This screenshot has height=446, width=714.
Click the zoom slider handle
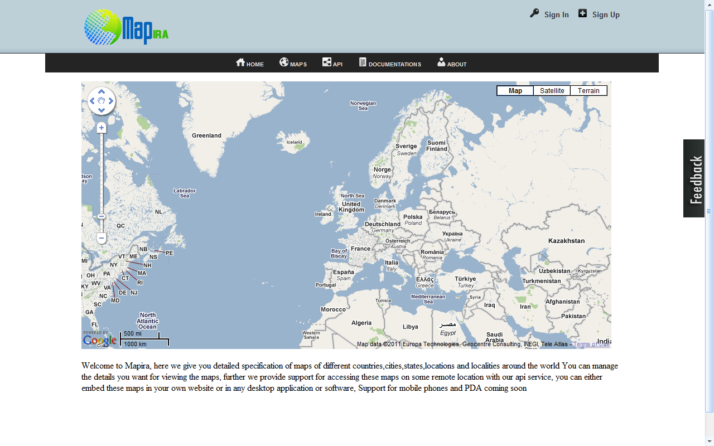coord(102,216)
